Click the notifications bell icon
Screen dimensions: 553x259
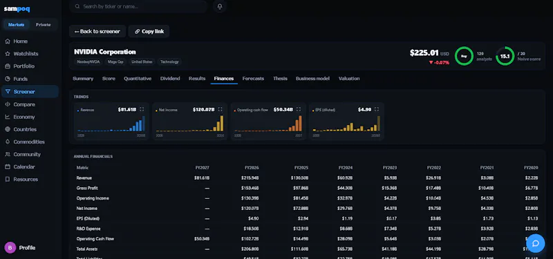pyautogui.click(x=220, y=6)
